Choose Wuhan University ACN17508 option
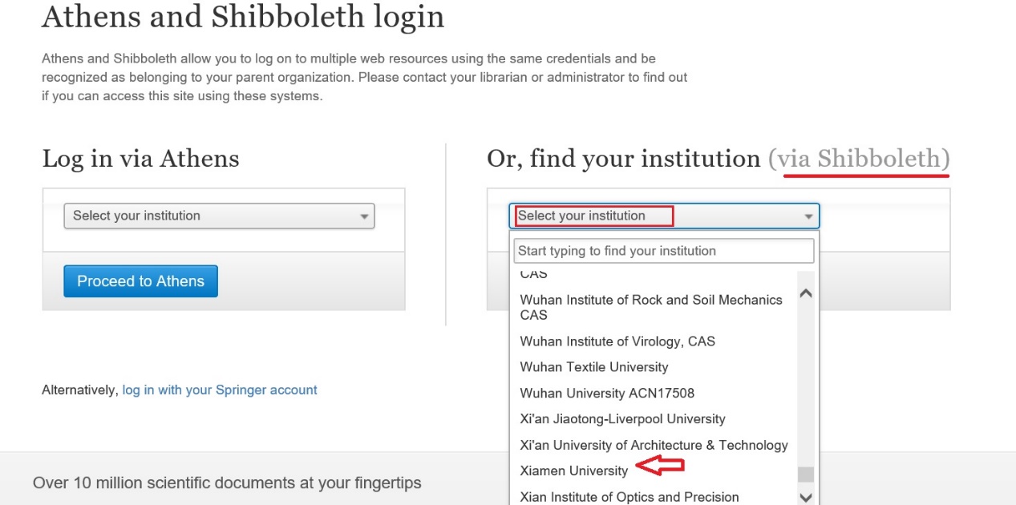The image size is (1016, 505). pos(607,393)
